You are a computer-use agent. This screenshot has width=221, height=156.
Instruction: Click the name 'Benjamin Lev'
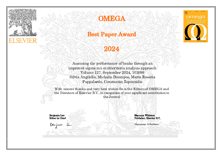57,115
